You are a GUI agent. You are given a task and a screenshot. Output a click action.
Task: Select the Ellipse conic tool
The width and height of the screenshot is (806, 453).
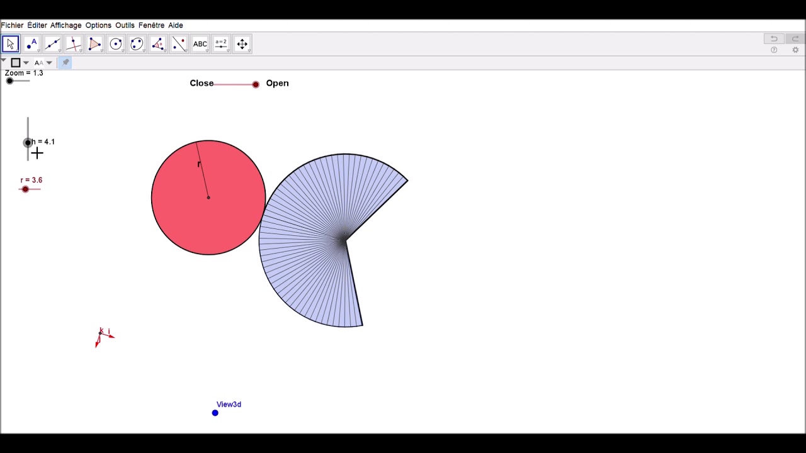137,44
